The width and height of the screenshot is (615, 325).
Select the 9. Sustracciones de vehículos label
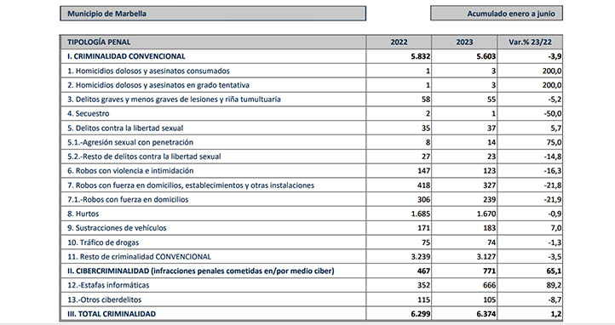tap(117, 228)
